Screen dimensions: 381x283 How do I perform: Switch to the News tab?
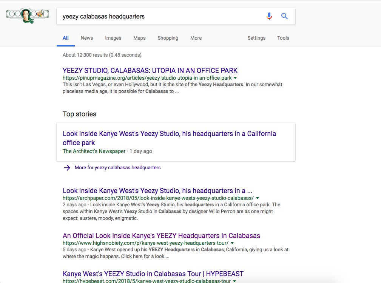tap(87, 38)
